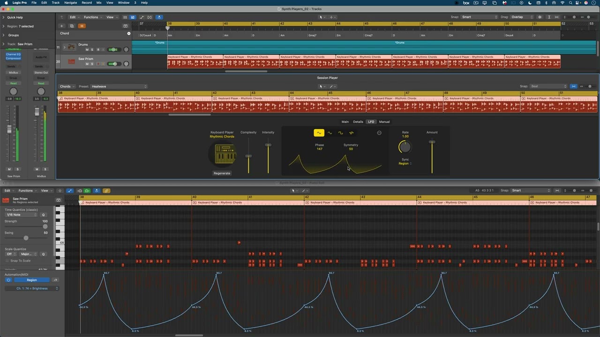Switch to the Details tab
This screenshot has width=600, height=337.
[358, 122]
